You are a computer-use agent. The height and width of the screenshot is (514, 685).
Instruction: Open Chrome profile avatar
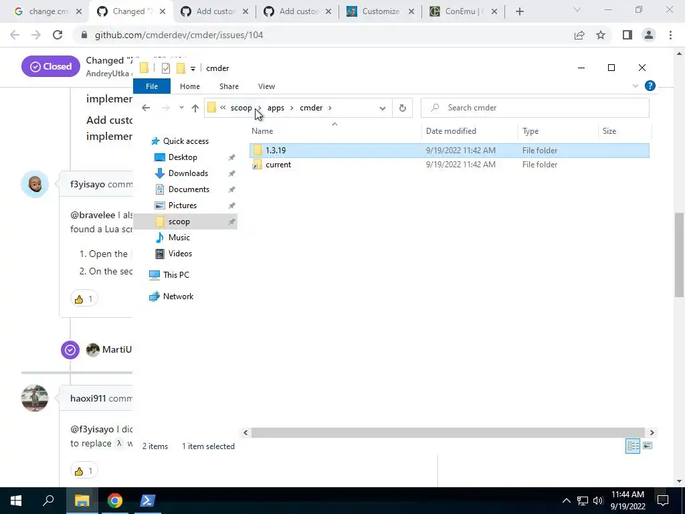[649, 35]
